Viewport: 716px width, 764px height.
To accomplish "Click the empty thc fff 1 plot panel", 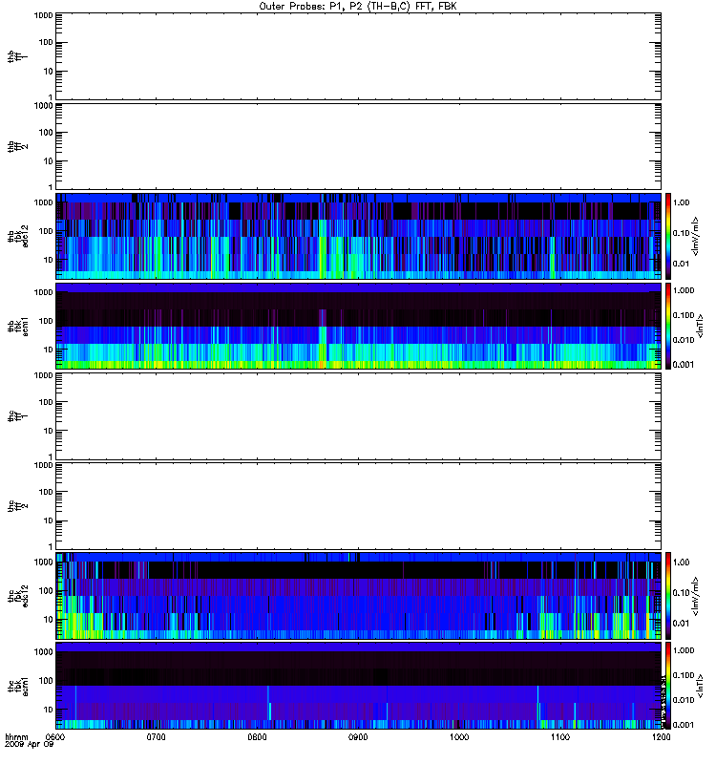I will point(358,416).
